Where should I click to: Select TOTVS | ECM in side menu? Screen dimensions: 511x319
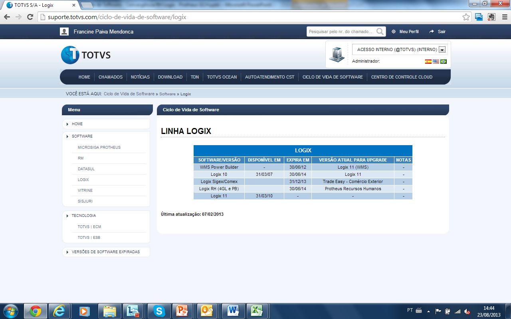(89, 227)
